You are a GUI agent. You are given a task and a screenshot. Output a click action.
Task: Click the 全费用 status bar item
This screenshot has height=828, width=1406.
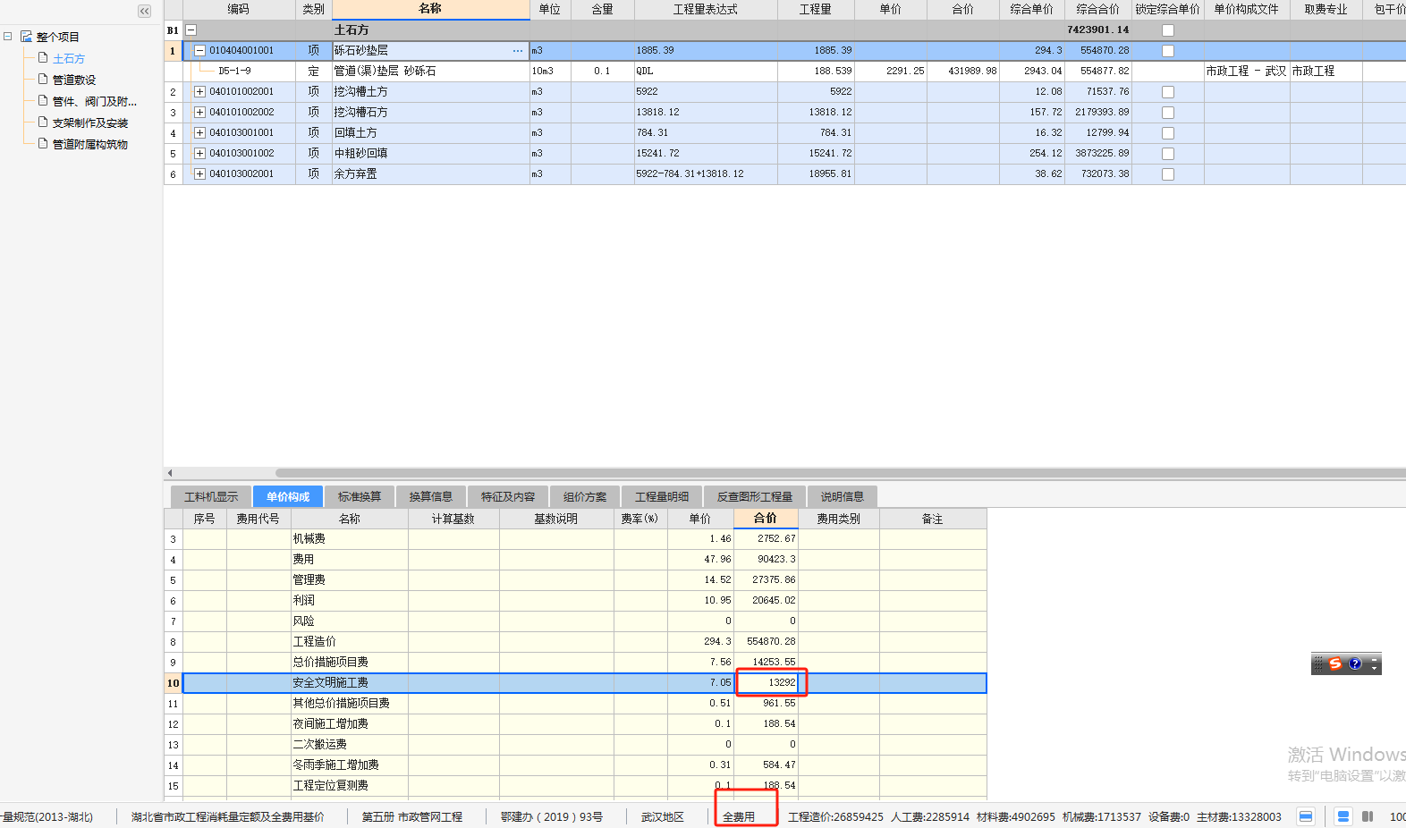739,817
